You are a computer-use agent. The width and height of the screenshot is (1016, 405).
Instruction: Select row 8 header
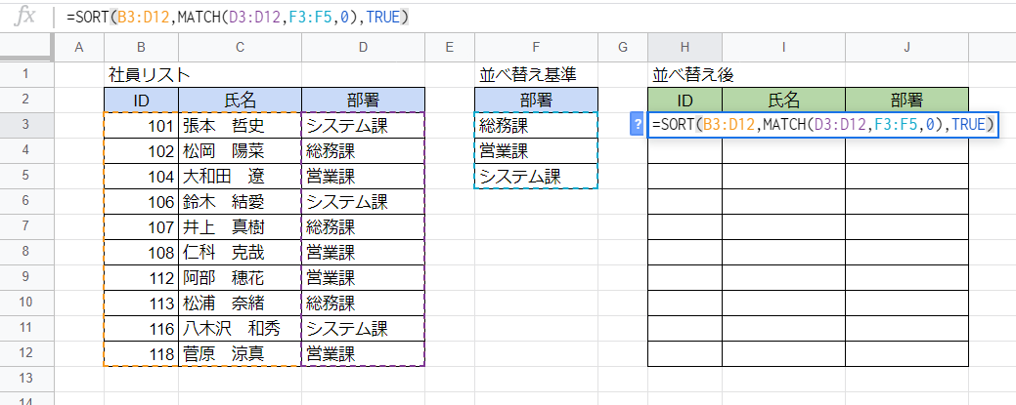point(26,252)
